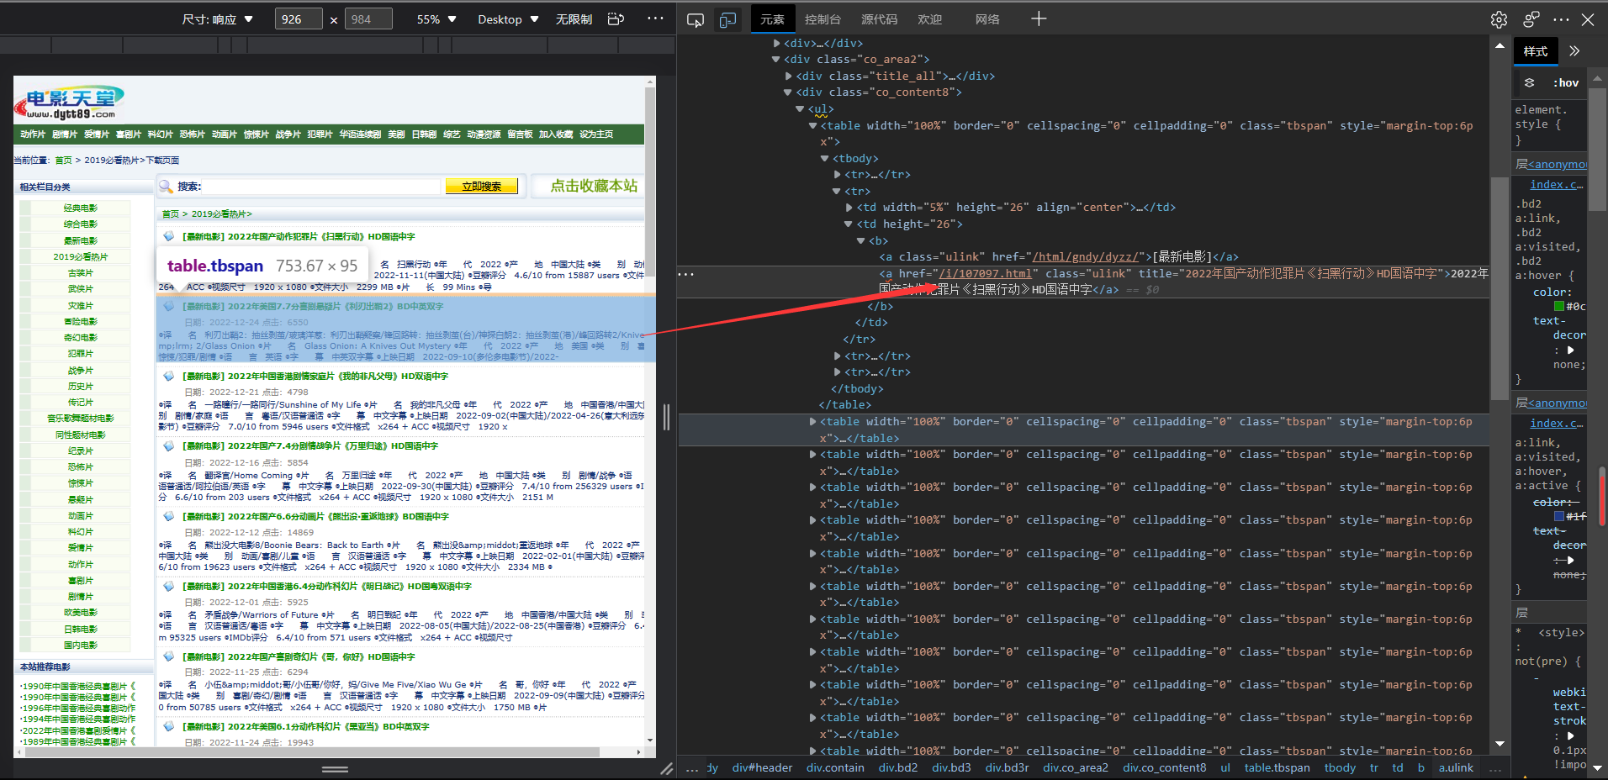The height and width of the screenshot is (780, 1608).
Task: Select div#header in breadcrumb bar
Action: 762,768
